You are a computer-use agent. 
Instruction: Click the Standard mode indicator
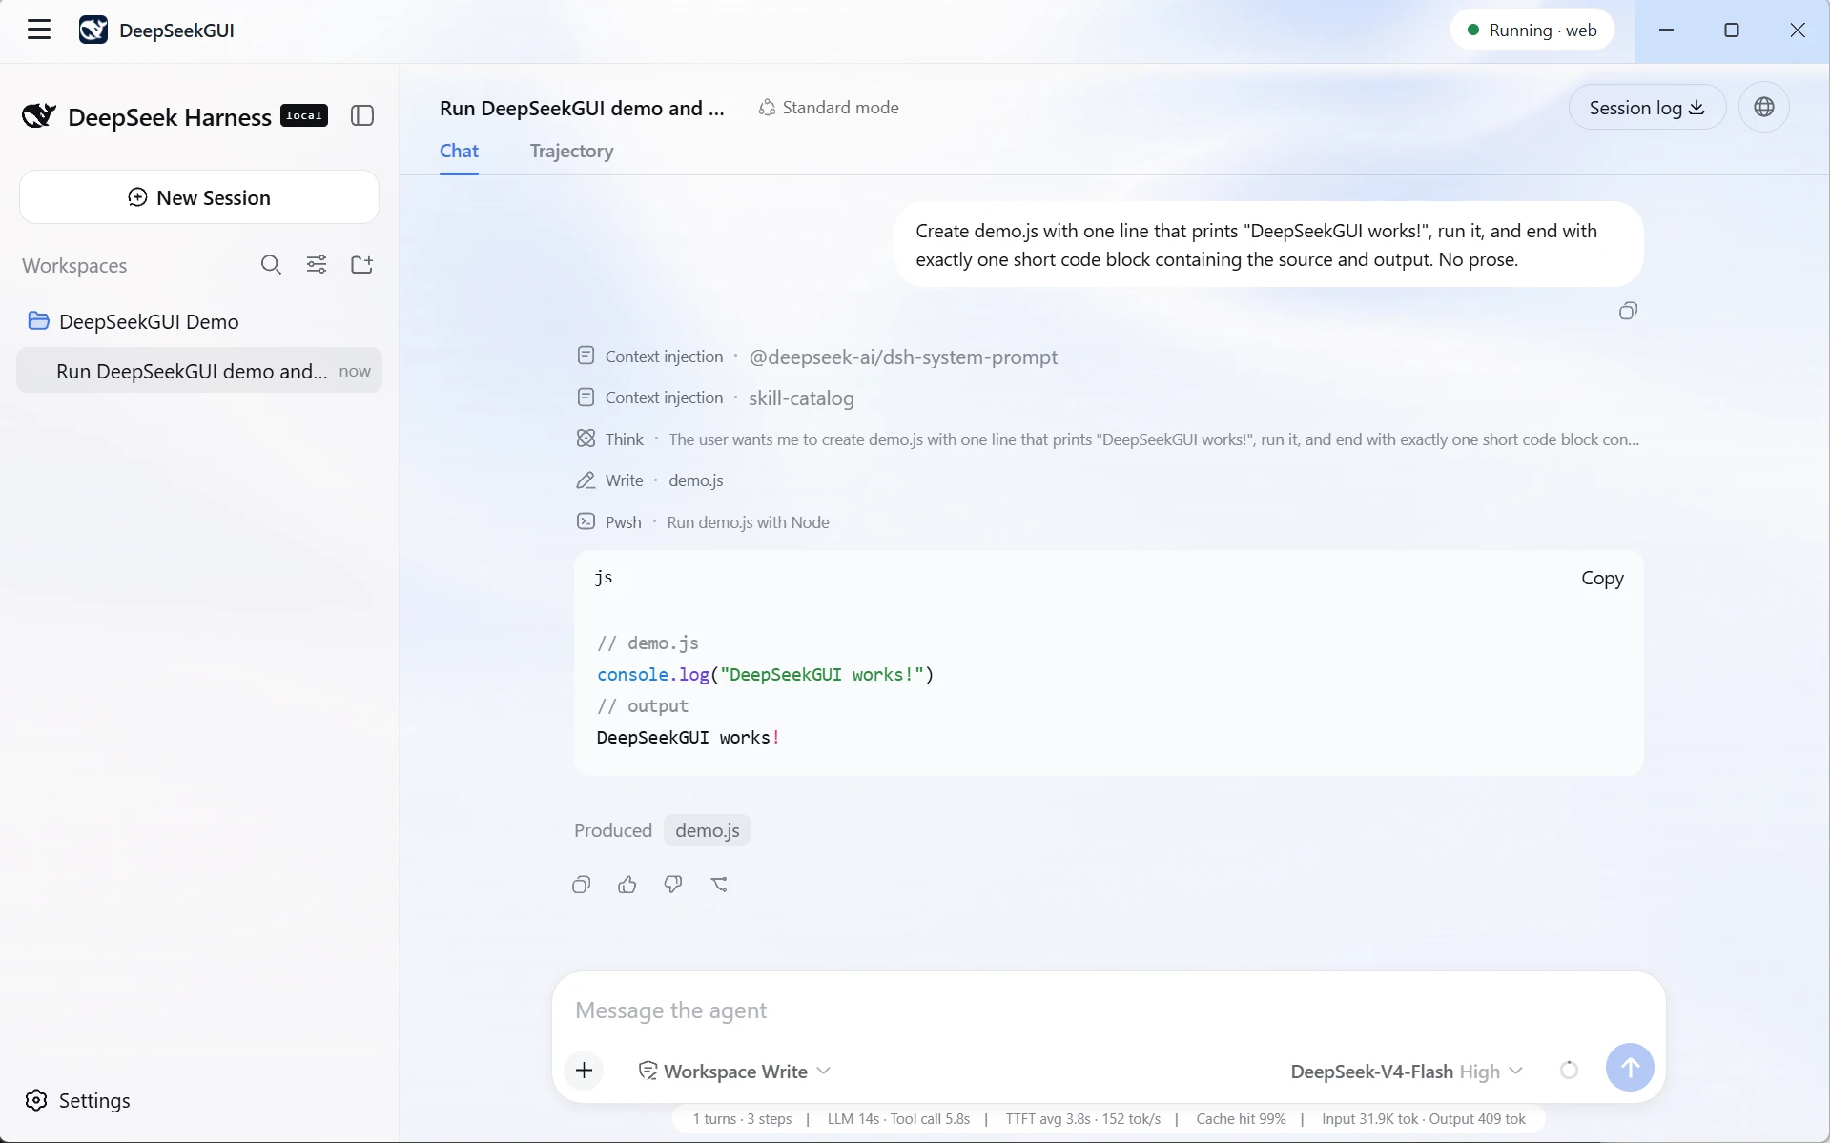828,108
